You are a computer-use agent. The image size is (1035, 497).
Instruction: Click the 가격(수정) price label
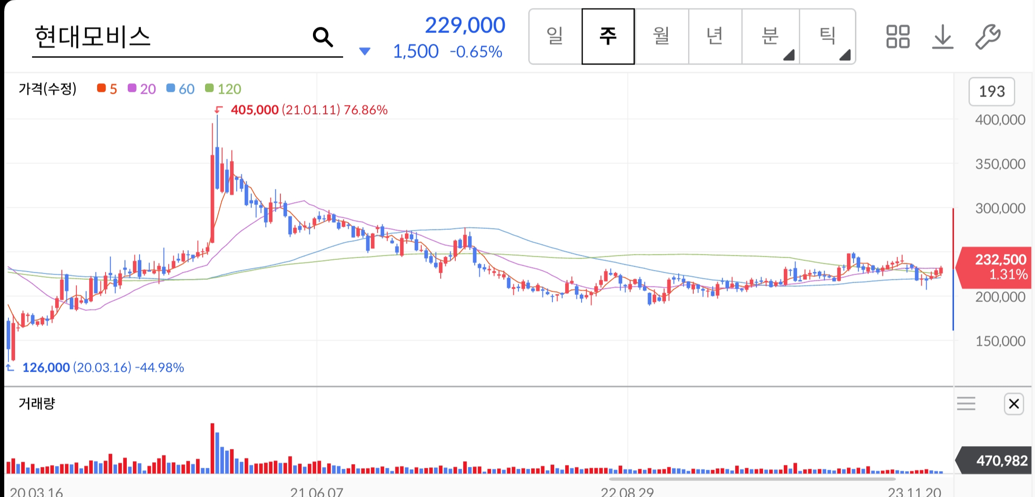coord(48,89)
